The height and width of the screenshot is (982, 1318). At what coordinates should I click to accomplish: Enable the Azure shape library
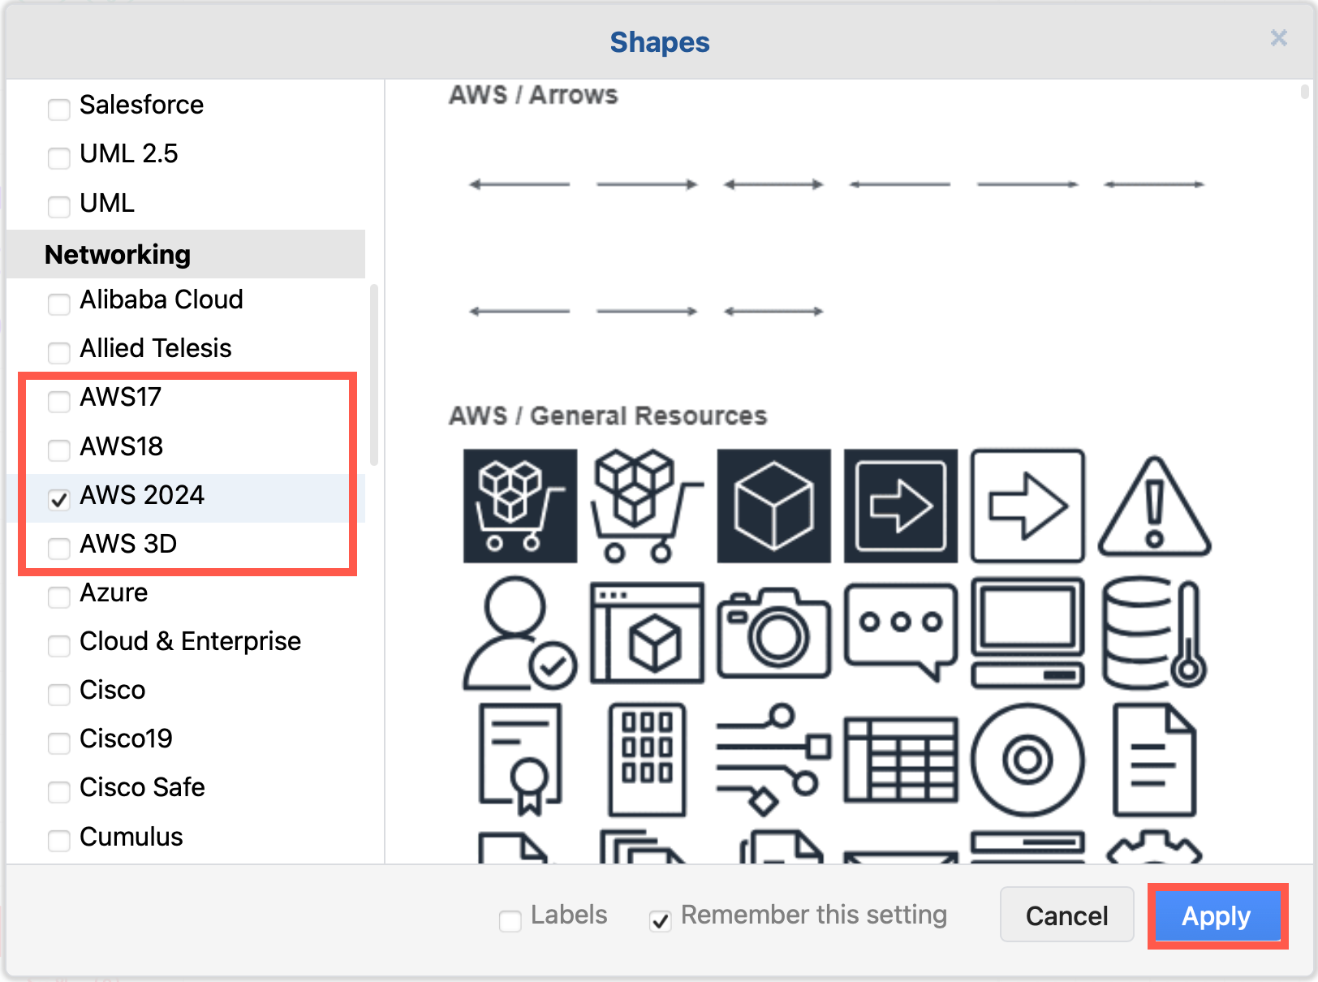58,597
